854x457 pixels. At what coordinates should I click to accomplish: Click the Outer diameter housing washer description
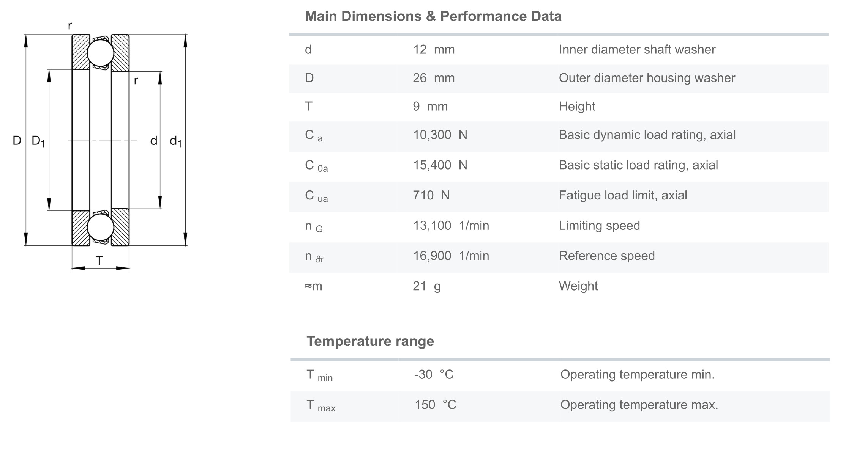pos(647,78)
